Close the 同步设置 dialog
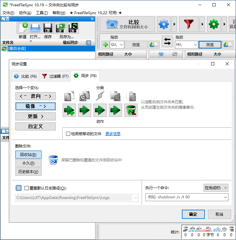 [x=227, y=64]
